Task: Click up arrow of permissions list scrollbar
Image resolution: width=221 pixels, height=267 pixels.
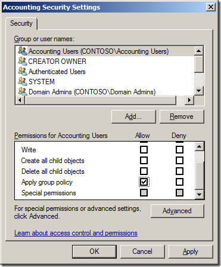Action: [x=199, y=147]
